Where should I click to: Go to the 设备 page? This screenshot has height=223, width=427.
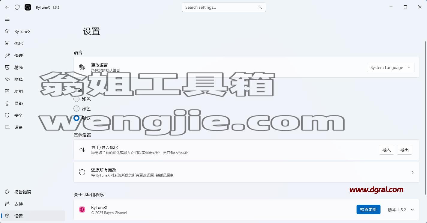point(33,127)
